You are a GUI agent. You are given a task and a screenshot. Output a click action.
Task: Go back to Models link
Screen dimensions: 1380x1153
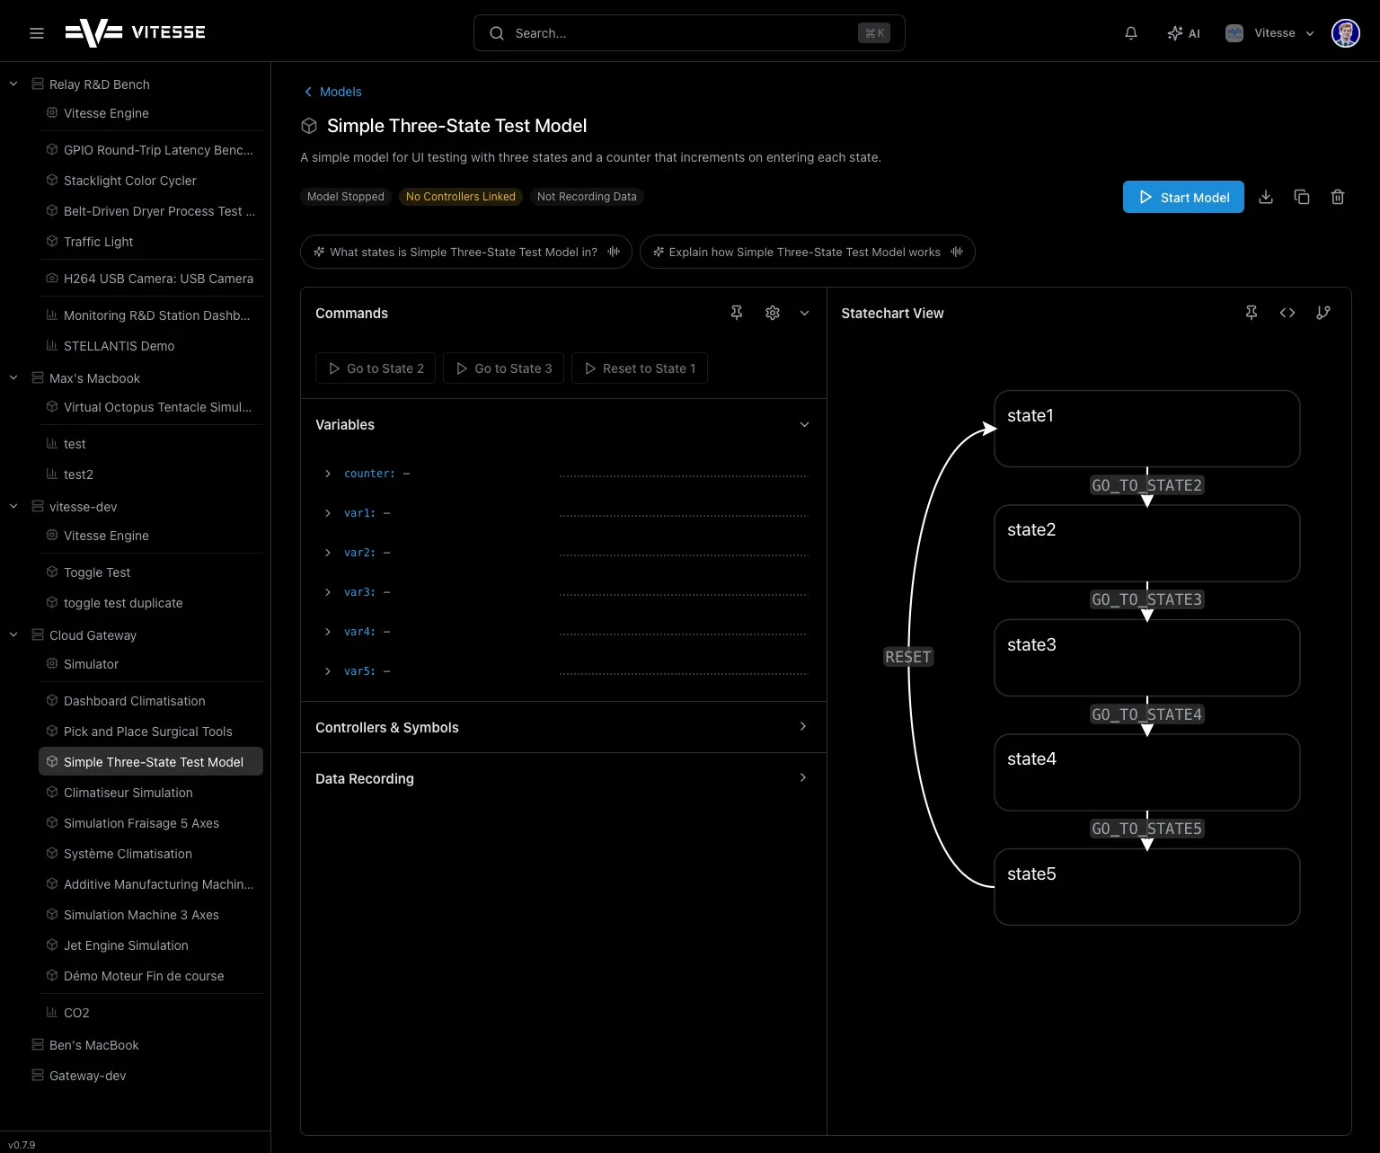click(x=332, y=92)
